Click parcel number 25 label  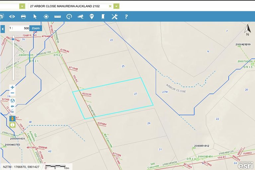point(123,66)
